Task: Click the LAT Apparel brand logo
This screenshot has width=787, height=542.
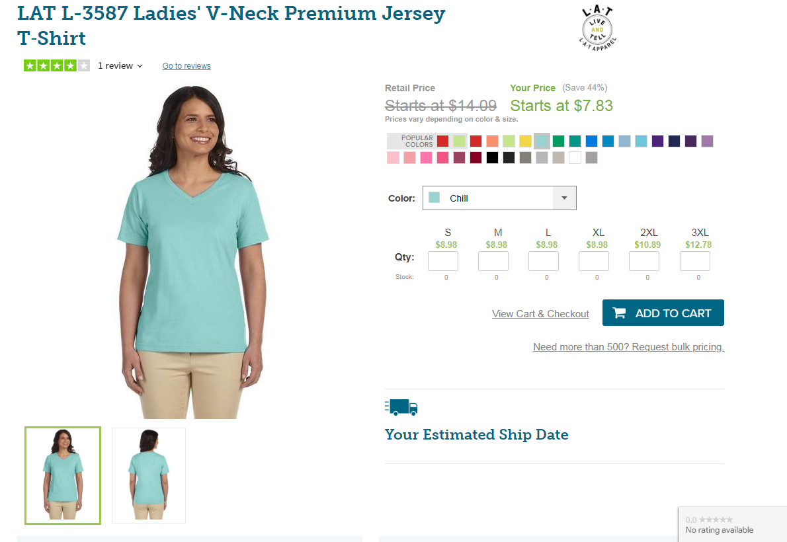Action: (597, 28)
